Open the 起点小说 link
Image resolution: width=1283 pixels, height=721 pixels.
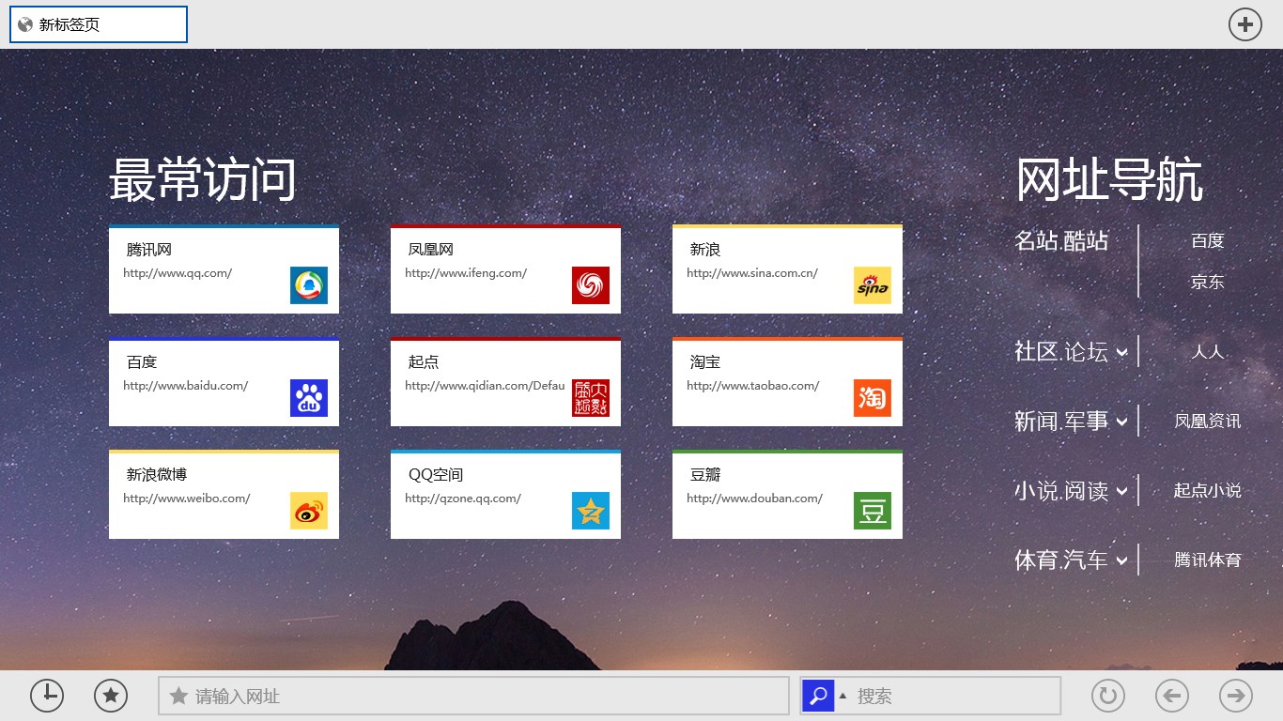pos(1208,491)
